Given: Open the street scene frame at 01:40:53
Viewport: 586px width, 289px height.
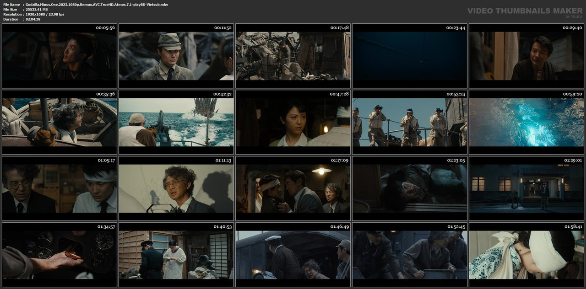Looking at the screenshot, I should point(176,255).
